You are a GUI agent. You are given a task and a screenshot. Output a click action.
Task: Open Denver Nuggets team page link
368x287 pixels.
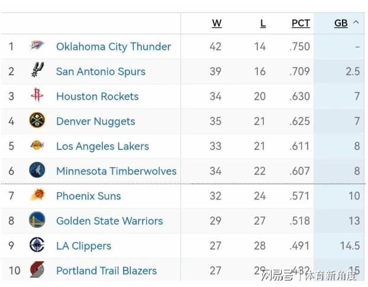click(96, 121)
